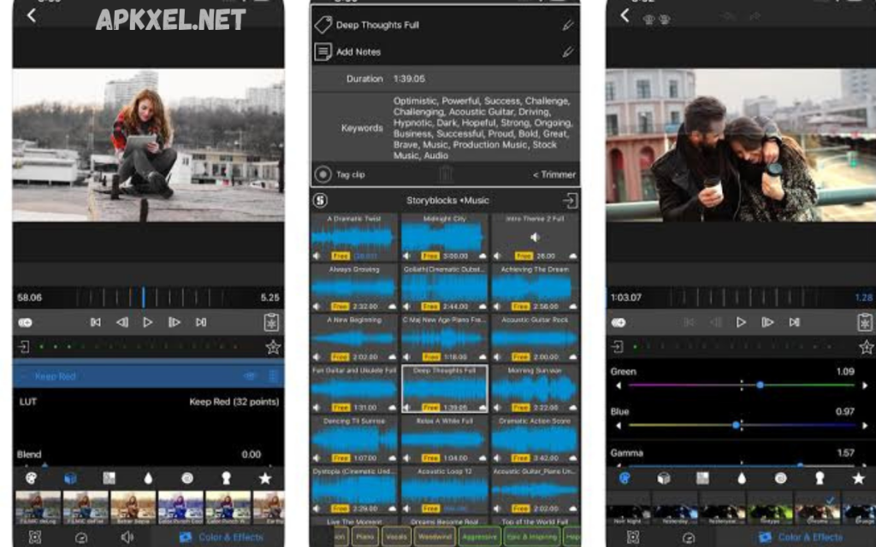Click the Add Notes field

pos(445,51)
